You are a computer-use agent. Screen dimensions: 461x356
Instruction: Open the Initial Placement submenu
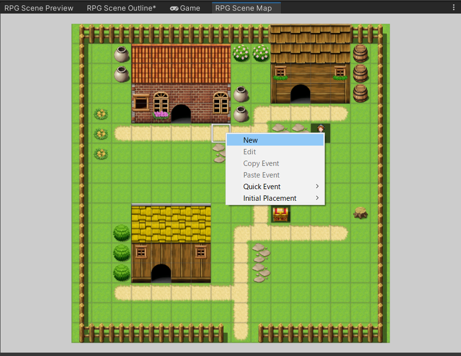[275, 198]
